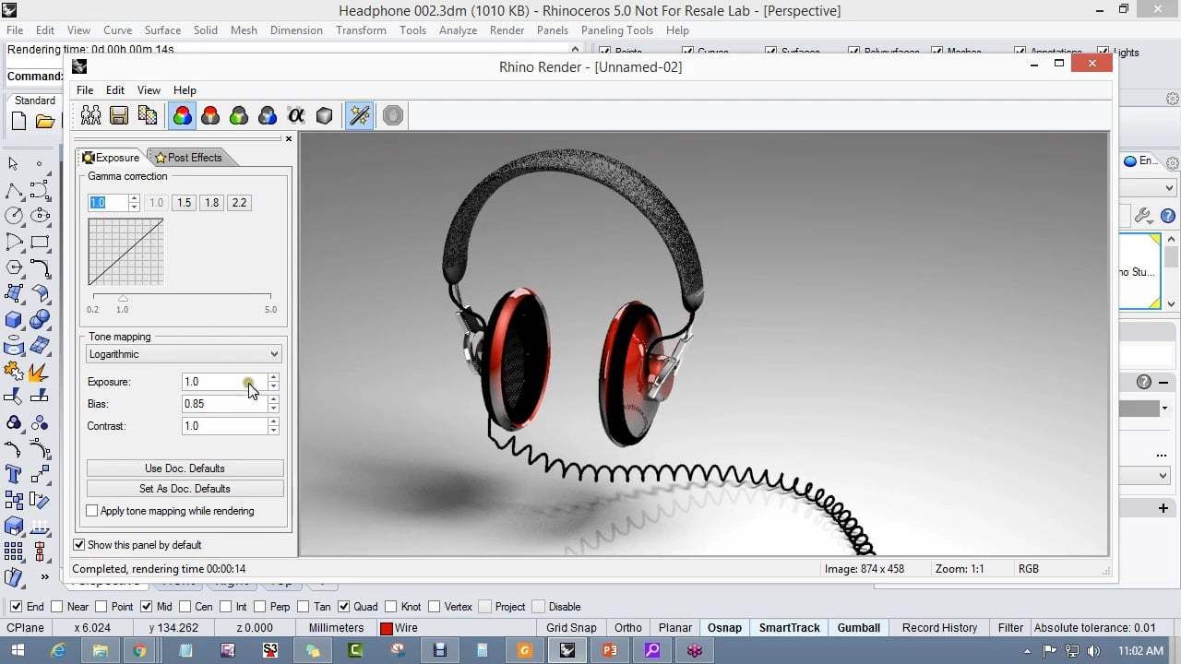
Task: Show the blue channel only
Action: (268, 115)
